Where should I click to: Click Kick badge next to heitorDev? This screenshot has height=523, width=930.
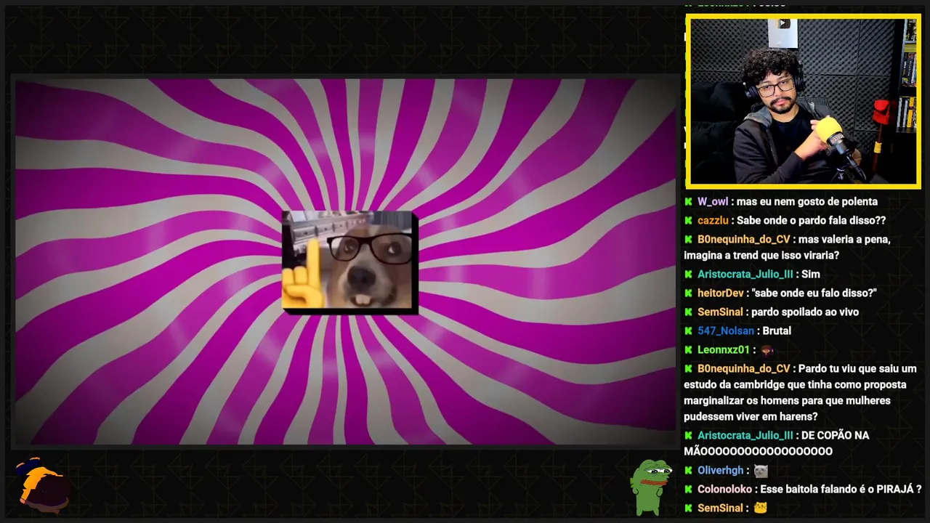688,293
